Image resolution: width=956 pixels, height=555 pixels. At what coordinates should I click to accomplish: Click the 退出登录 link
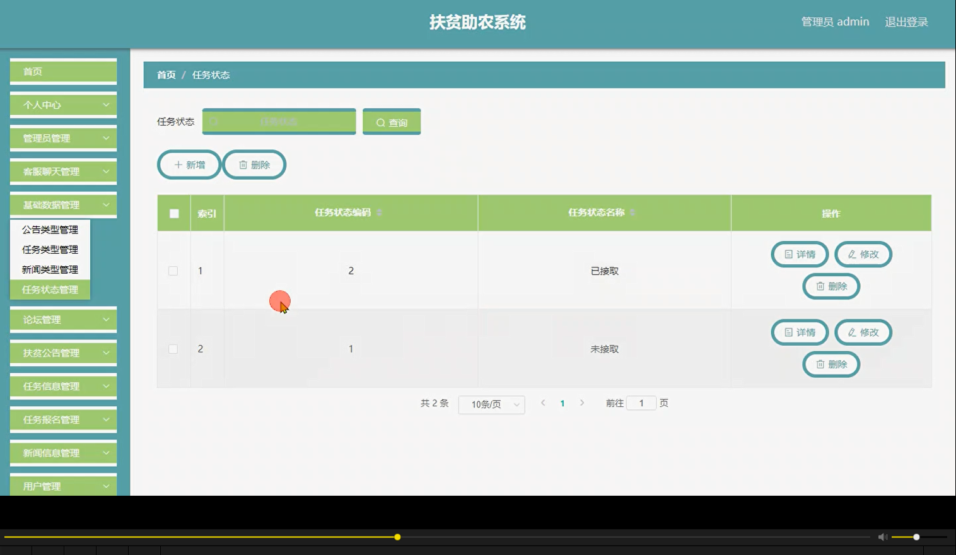pyautogui.click(x=906, y=21)
